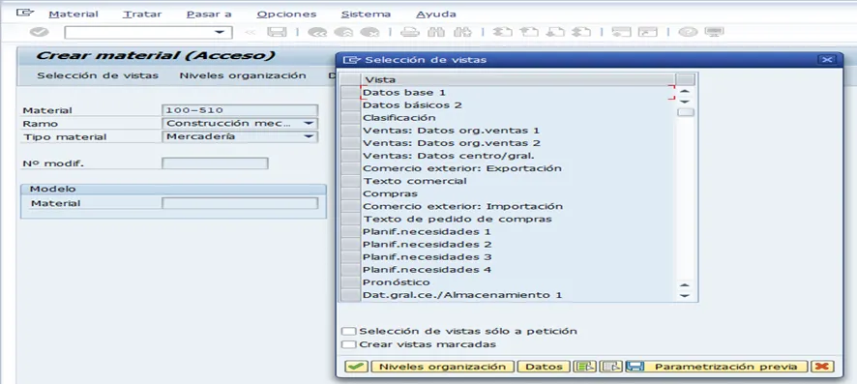Open the Tipo material dropdown list
The image size is (857, 384).
309,136
